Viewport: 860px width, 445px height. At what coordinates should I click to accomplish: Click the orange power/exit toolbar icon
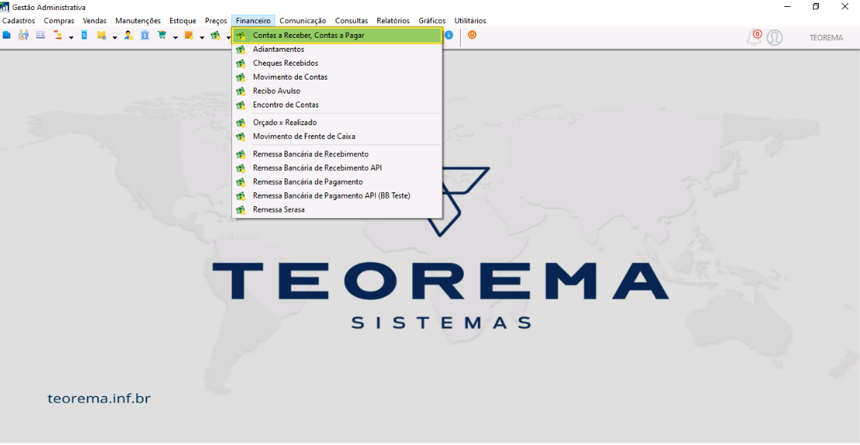click(472, 35)
